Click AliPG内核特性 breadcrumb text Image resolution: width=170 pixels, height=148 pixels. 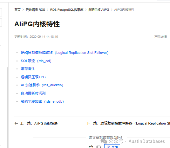pos(124,10)
